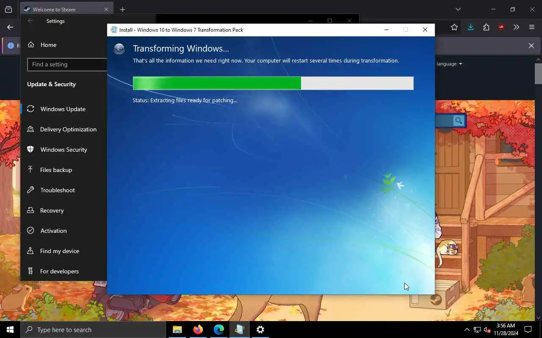542x338 pixels.
Task: Click the 'Find a setting' search box
Action: [x=67, y=64]
